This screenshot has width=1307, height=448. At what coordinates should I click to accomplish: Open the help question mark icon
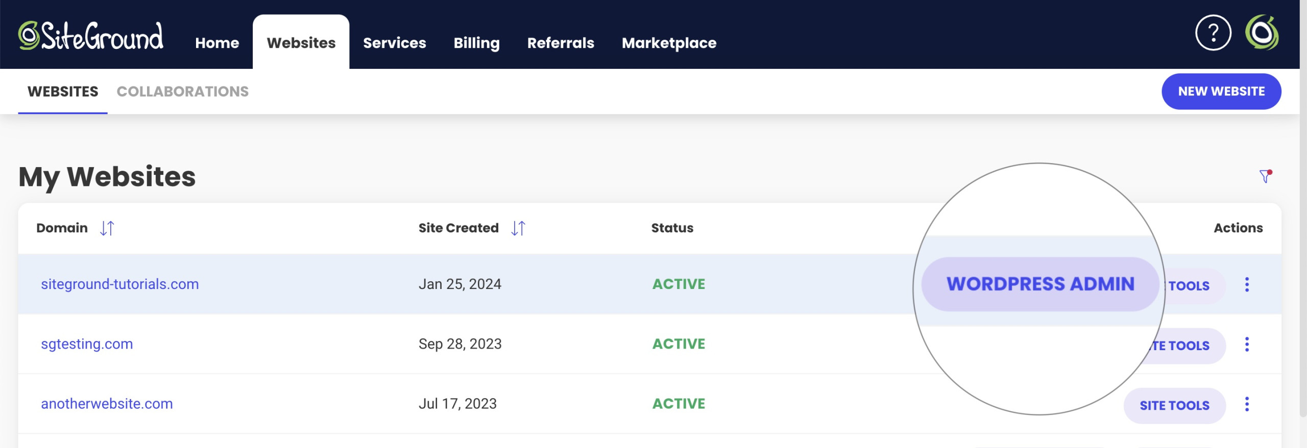coord(1213,33)
